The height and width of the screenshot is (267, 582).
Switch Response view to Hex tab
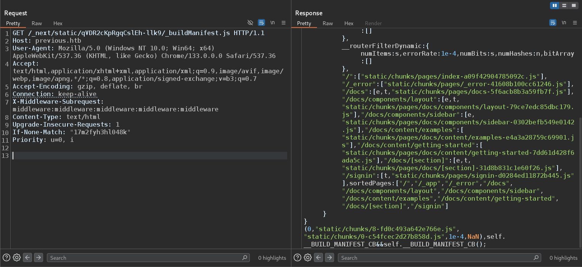[349, 23]
